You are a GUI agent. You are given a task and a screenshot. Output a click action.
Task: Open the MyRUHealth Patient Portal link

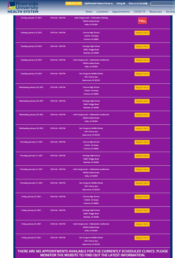(97, 4)
